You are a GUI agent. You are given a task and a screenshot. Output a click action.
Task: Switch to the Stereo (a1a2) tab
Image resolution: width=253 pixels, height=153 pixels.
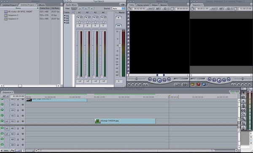[x=143, y=5]
